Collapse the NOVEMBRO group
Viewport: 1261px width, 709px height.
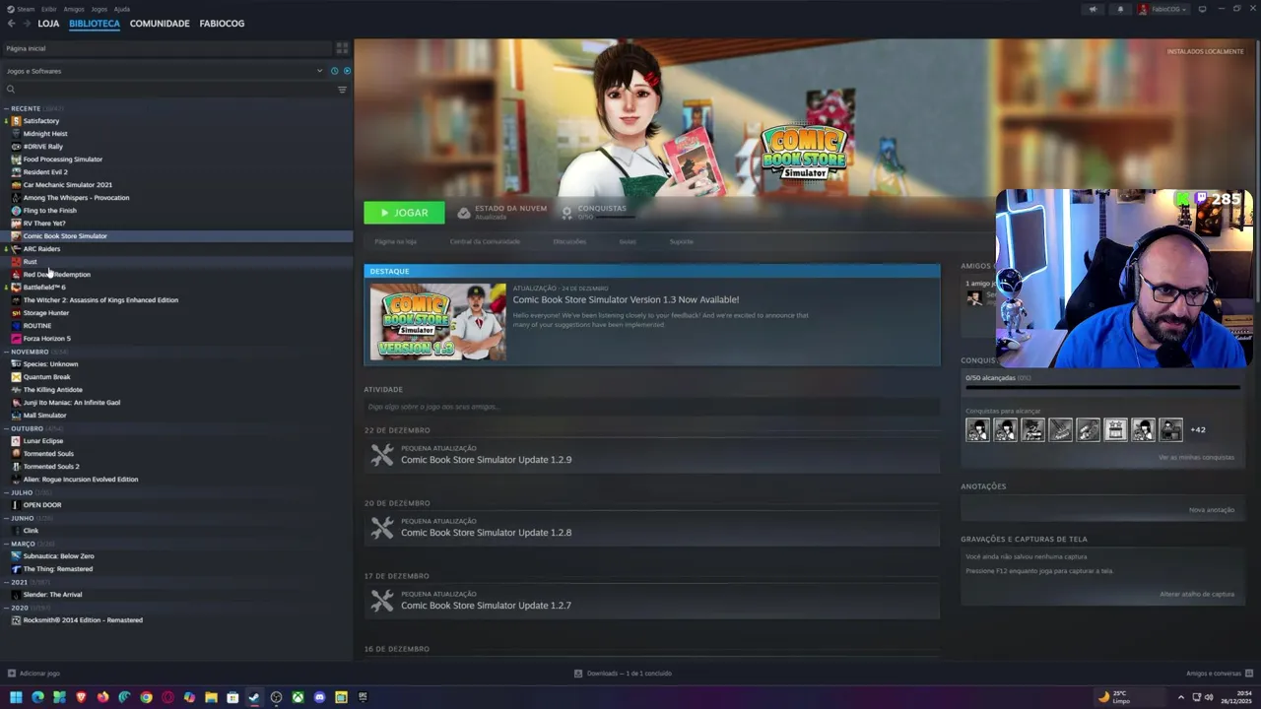pyautogui.click(x=6, y=352)
